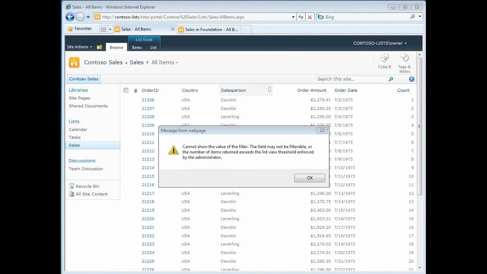Click the Refresh page icon
This screenshot has width=487, height=274.
pyautogui.click(x=301, y=17)
